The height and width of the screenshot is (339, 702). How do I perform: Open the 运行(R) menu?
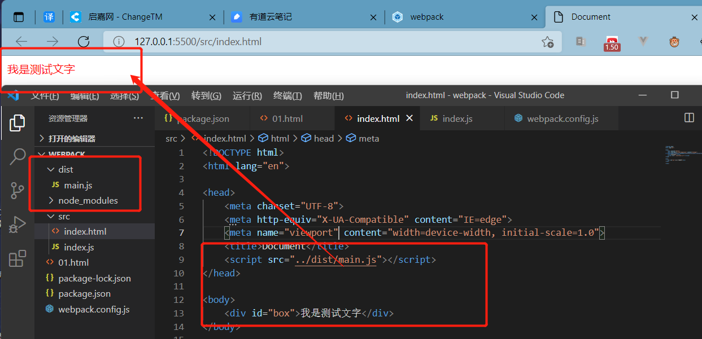click(x=247, y=95)
